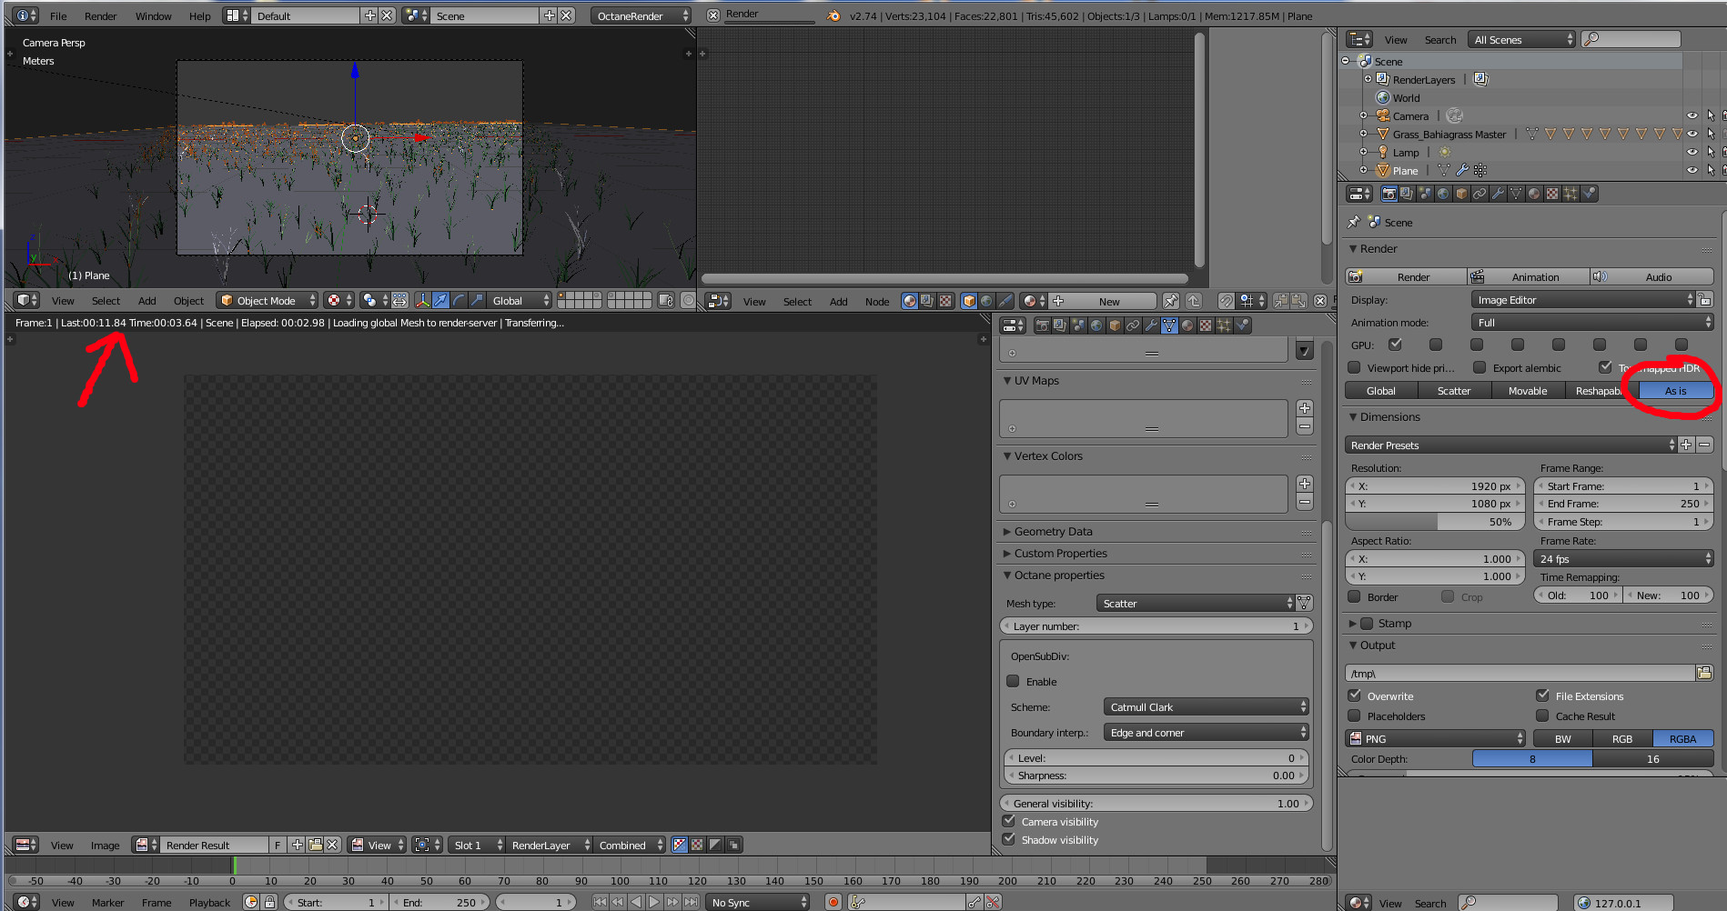Expand the Custom Properties panel
Screen dimensions: 1727x911
coord(1060,554)
